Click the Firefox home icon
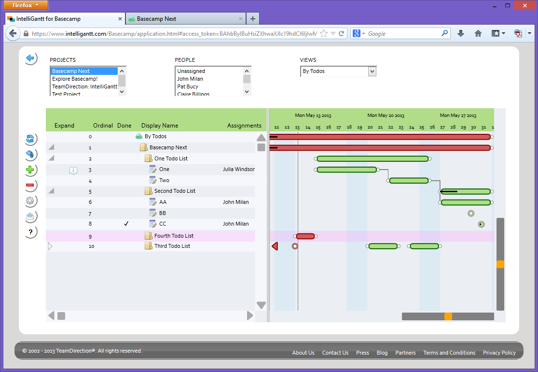The width and height of the screenshot is (538, 372). tap(478, 33)
